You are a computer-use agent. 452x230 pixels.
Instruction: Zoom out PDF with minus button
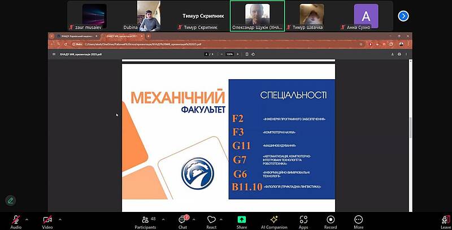(x=221, y=54)
